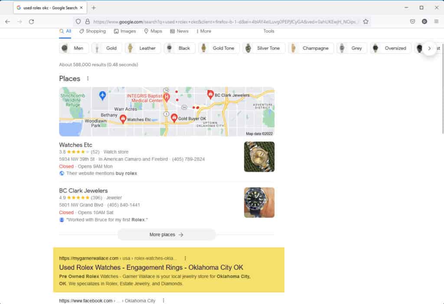Select the Champagne filter chip
Screen dimensions: 444x304
point(311,48)
